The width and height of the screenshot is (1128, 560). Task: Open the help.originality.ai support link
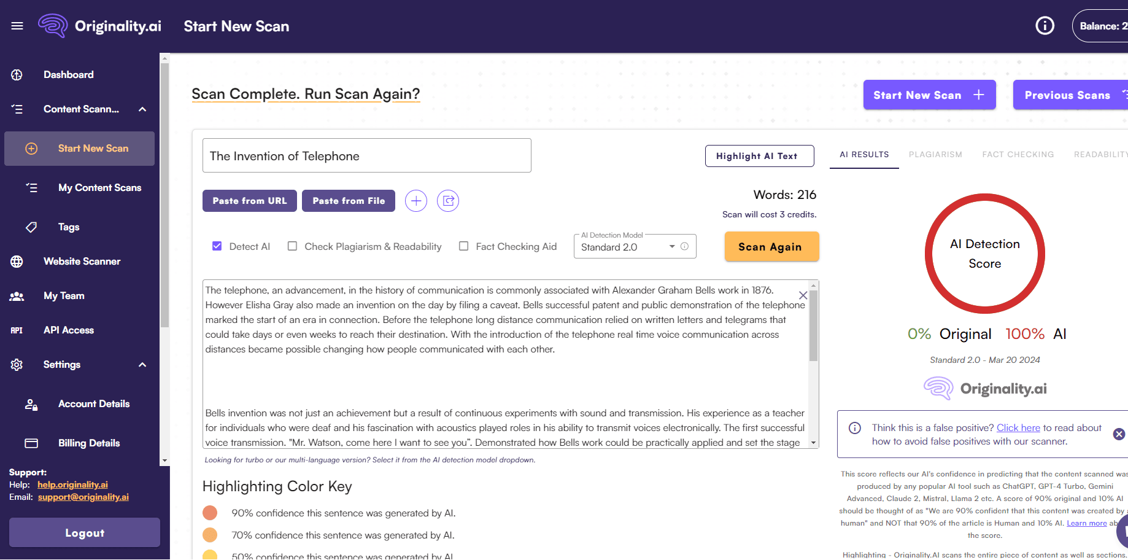coord(72,484)
